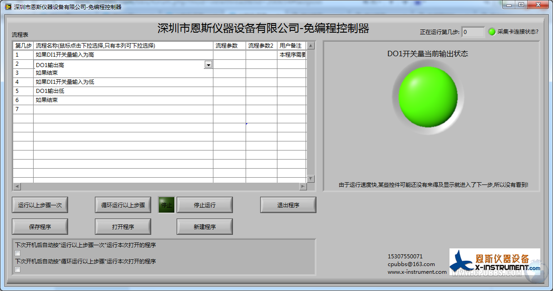The height and width of the screenshot is (291, 553).
Task: Click 打开程序 button
Action: click(123, 227)
